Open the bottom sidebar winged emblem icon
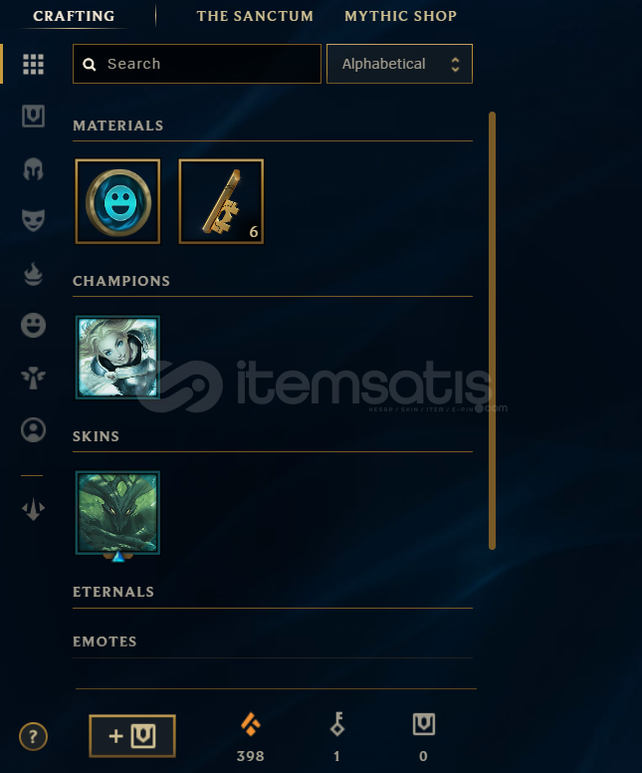This screenshot has width=642, height=773. [x=33, y=509]
